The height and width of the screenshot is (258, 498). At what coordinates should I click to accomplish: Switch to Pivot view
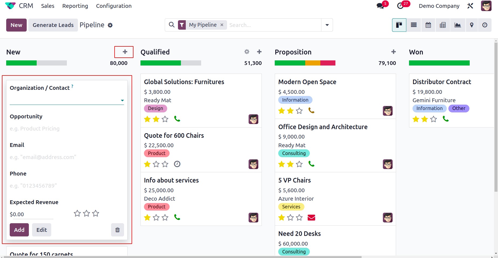(443, 25)
